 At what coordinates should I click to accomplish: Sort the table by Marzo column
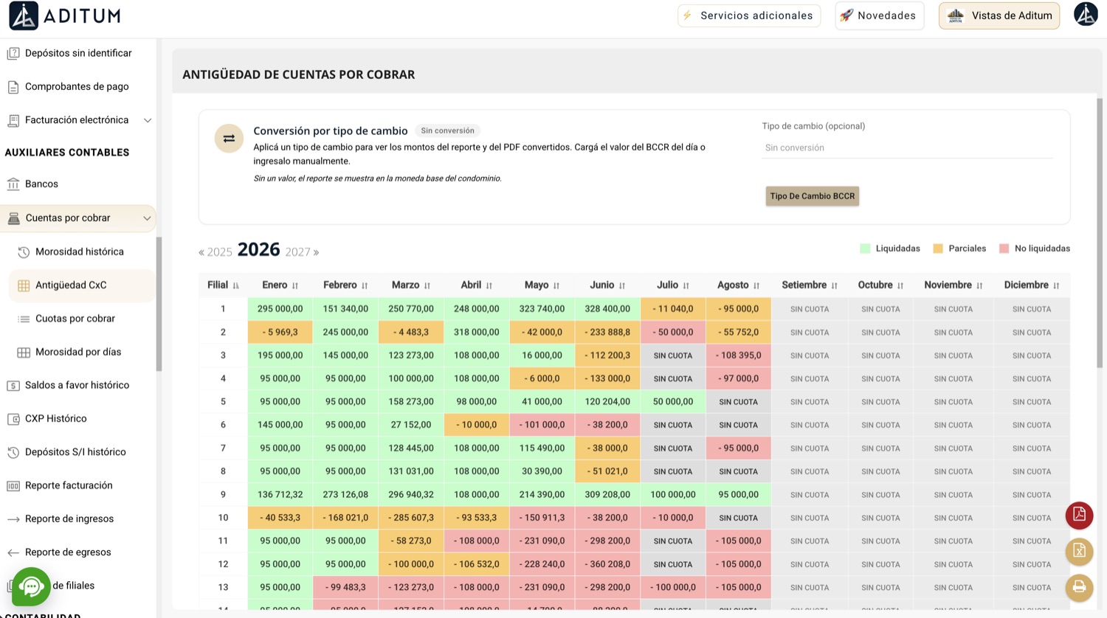(x=411, y=285)
